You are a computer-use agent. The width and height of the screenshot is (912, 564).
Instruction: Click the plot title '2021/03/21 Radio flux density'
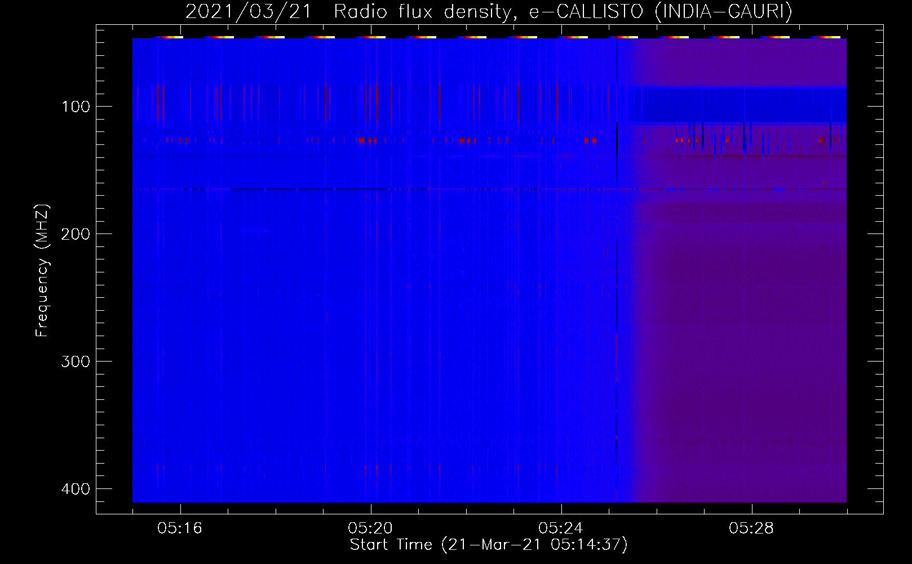coord(489,12)
